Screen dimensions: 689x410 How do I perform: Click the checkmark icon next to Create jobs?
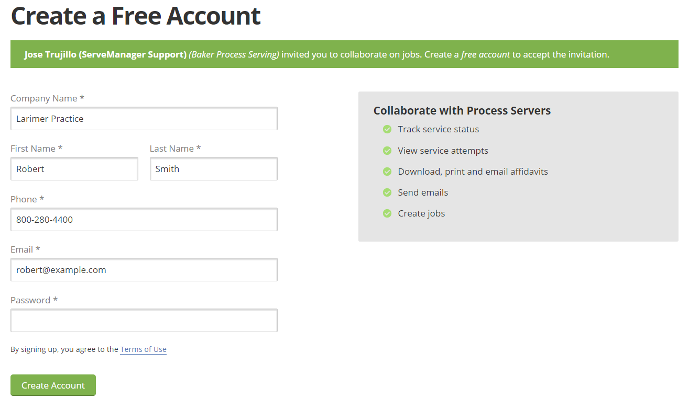coord(387,213)
